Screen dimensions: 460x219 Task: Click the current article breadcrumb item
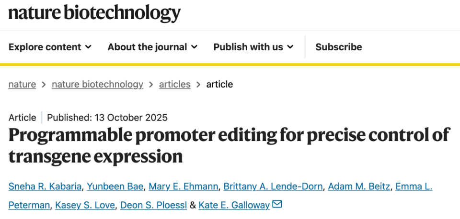click(219, 84)
